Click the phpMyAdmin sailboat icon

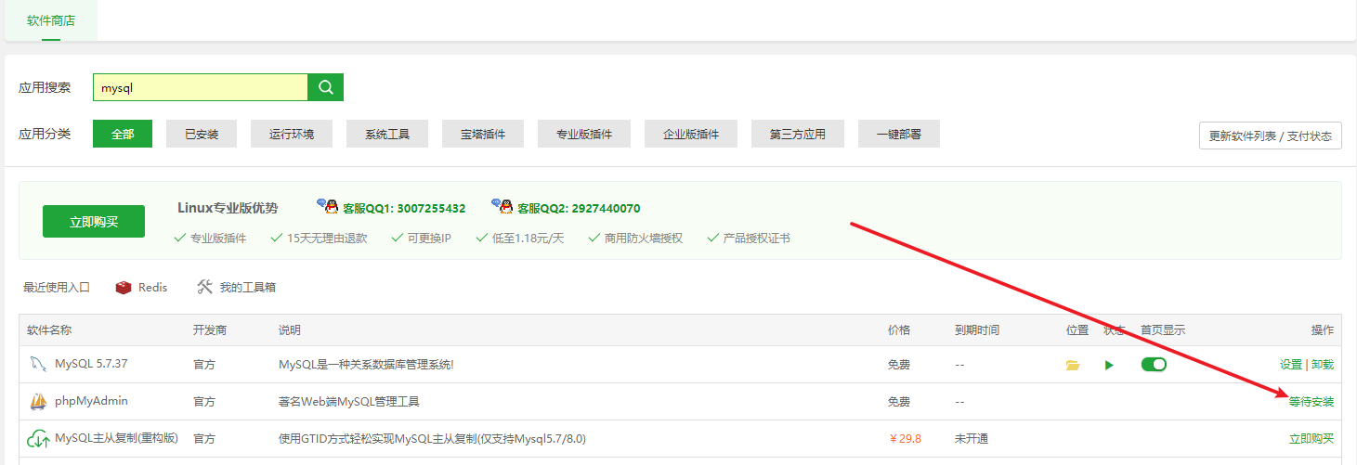pyautogui.click(x=38, y=402)
